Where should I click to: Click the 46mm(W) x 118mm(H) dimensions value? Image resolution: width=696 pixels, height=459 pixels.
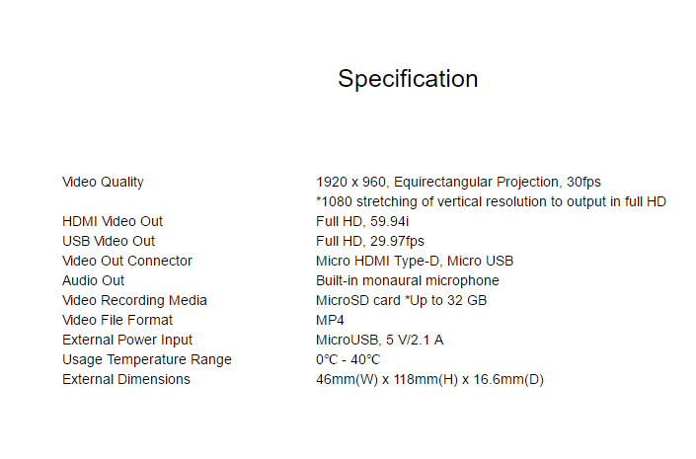point(429,380)
